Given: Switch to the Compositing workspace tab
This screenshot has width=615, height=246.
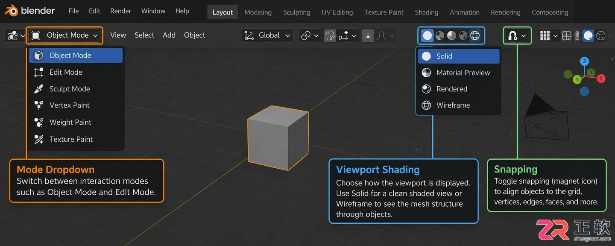Looking at the screenshot, I should (550, 12).
